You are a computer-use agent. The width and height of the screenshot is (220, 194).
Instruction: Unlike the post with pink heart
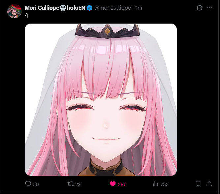coord(113,184)
